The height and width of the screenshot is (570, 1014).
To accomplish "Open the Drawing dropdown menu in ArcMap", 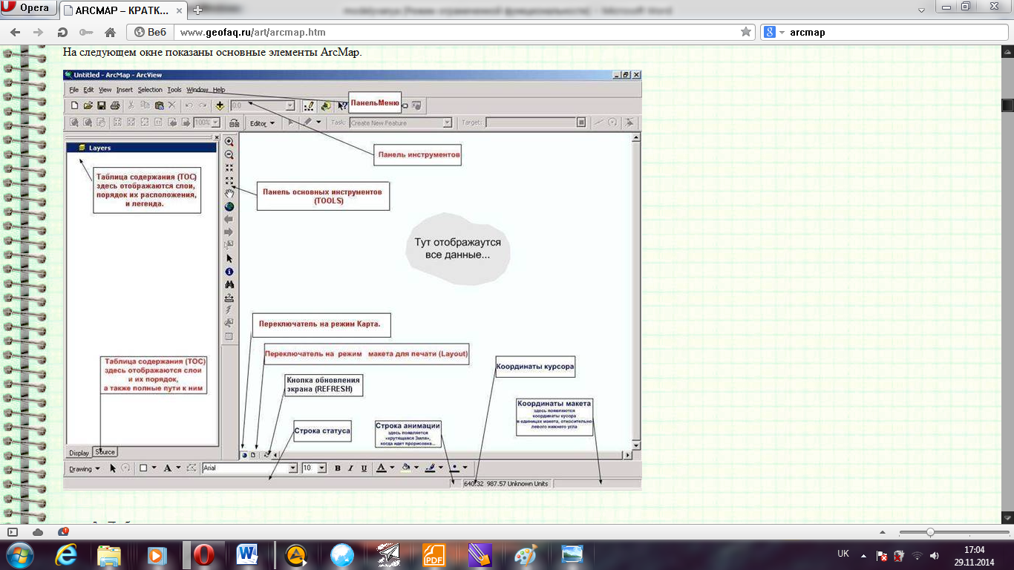I will click(84, 468).
